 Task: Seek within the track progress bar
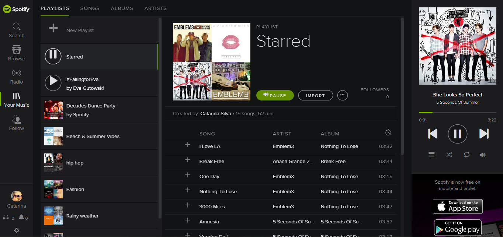click(x=458, y=112)
